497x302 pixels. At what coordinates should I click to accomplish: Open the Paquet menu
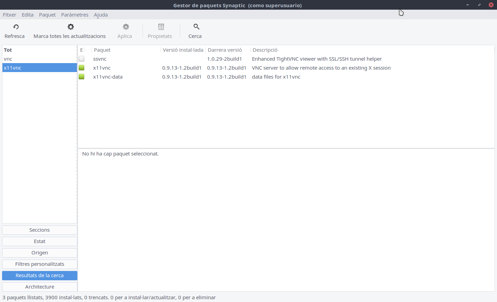[47, 15]
